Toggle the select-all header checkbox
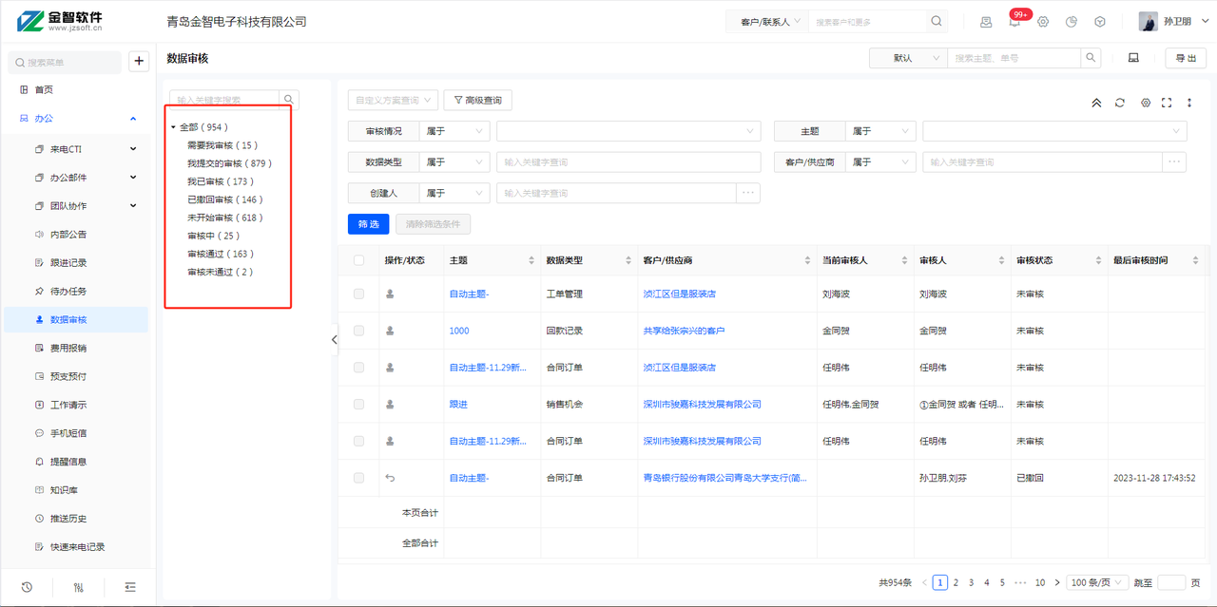 tap(358, 260)
